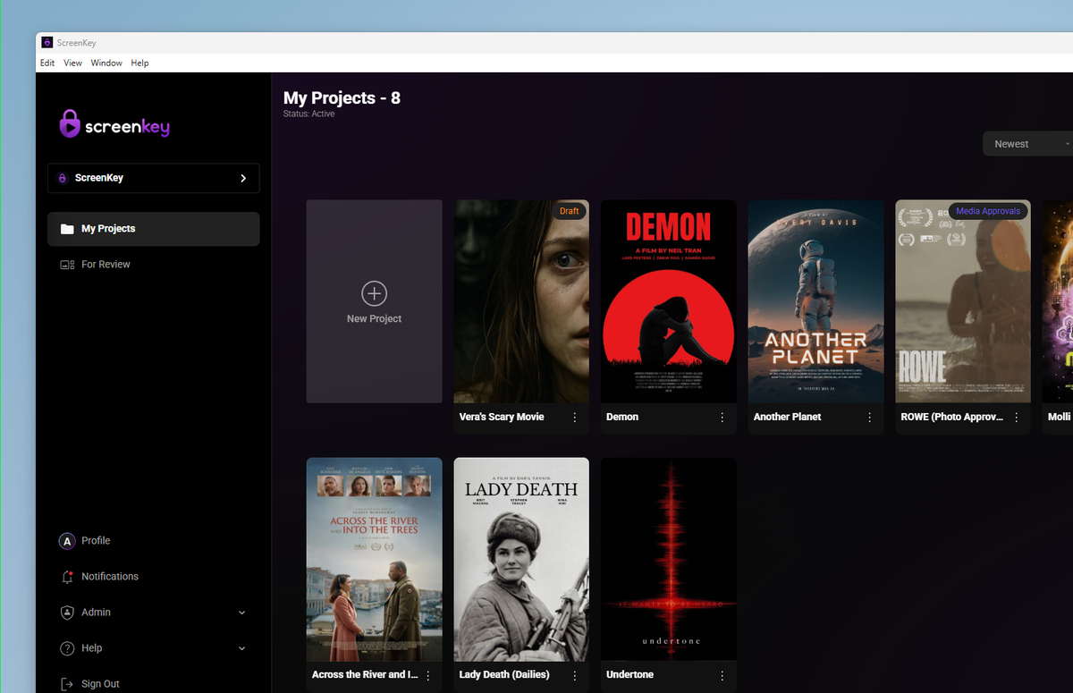Click the ScreenKey purple lock logo
The image size is (1073, 693).
(x=70, y=124)
